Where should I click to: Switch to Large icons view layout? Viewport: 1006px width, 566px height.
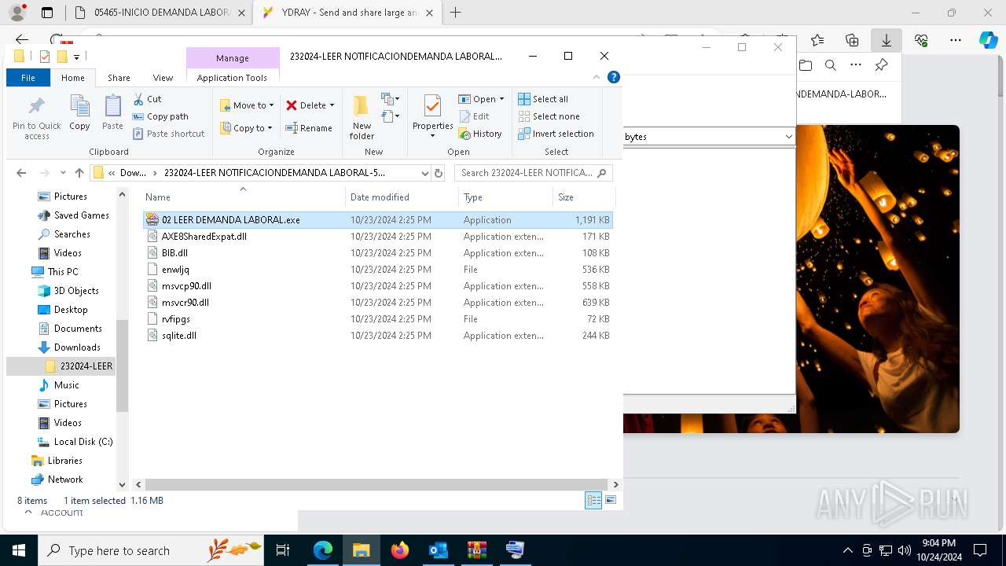[611, 500]
